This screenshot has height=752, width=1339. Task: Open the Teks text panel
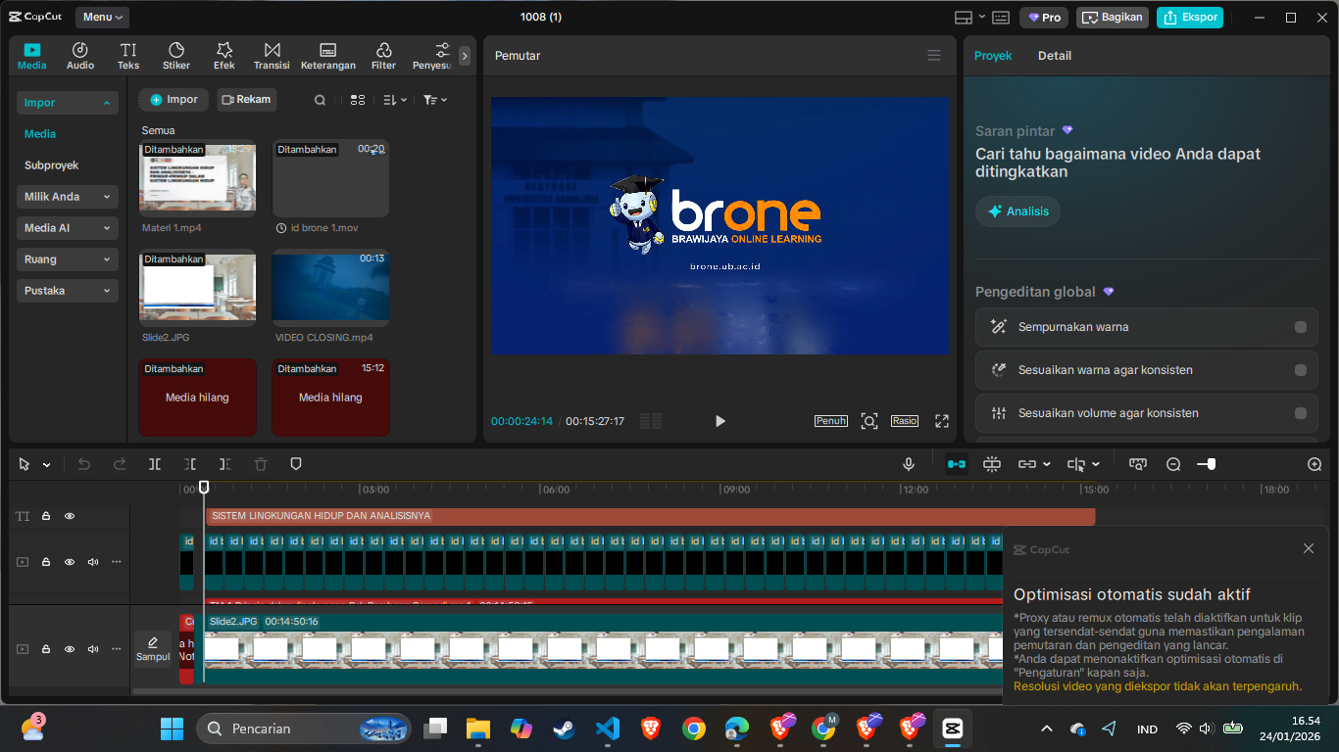tap(128, 56)
